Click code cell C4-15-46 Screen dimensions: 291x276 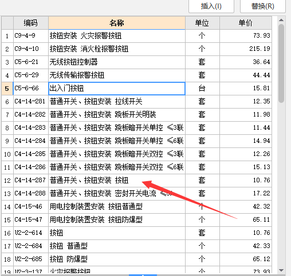pos(31,207)
